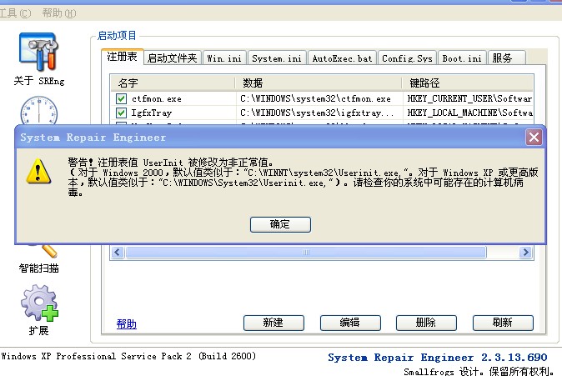Select the IgfxTray name entry

tap(151, 113)
